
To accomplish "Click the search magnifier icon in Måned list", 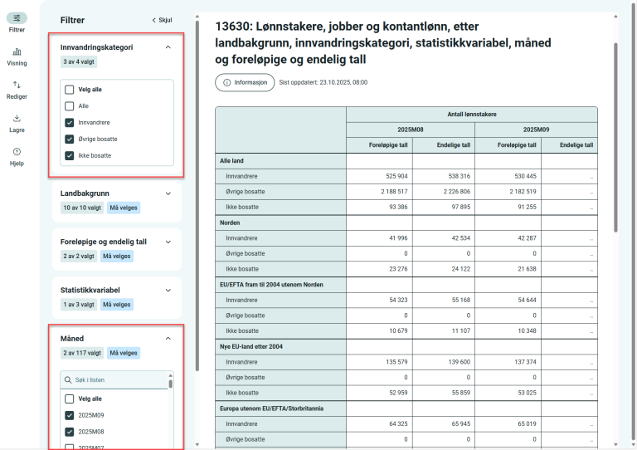I will point(67,380).
